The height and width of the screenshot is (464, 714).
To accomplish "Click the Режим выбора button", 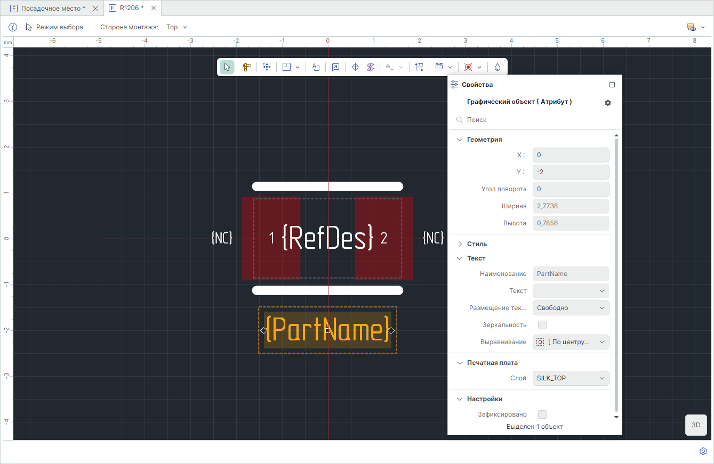I will click(54, 27).
